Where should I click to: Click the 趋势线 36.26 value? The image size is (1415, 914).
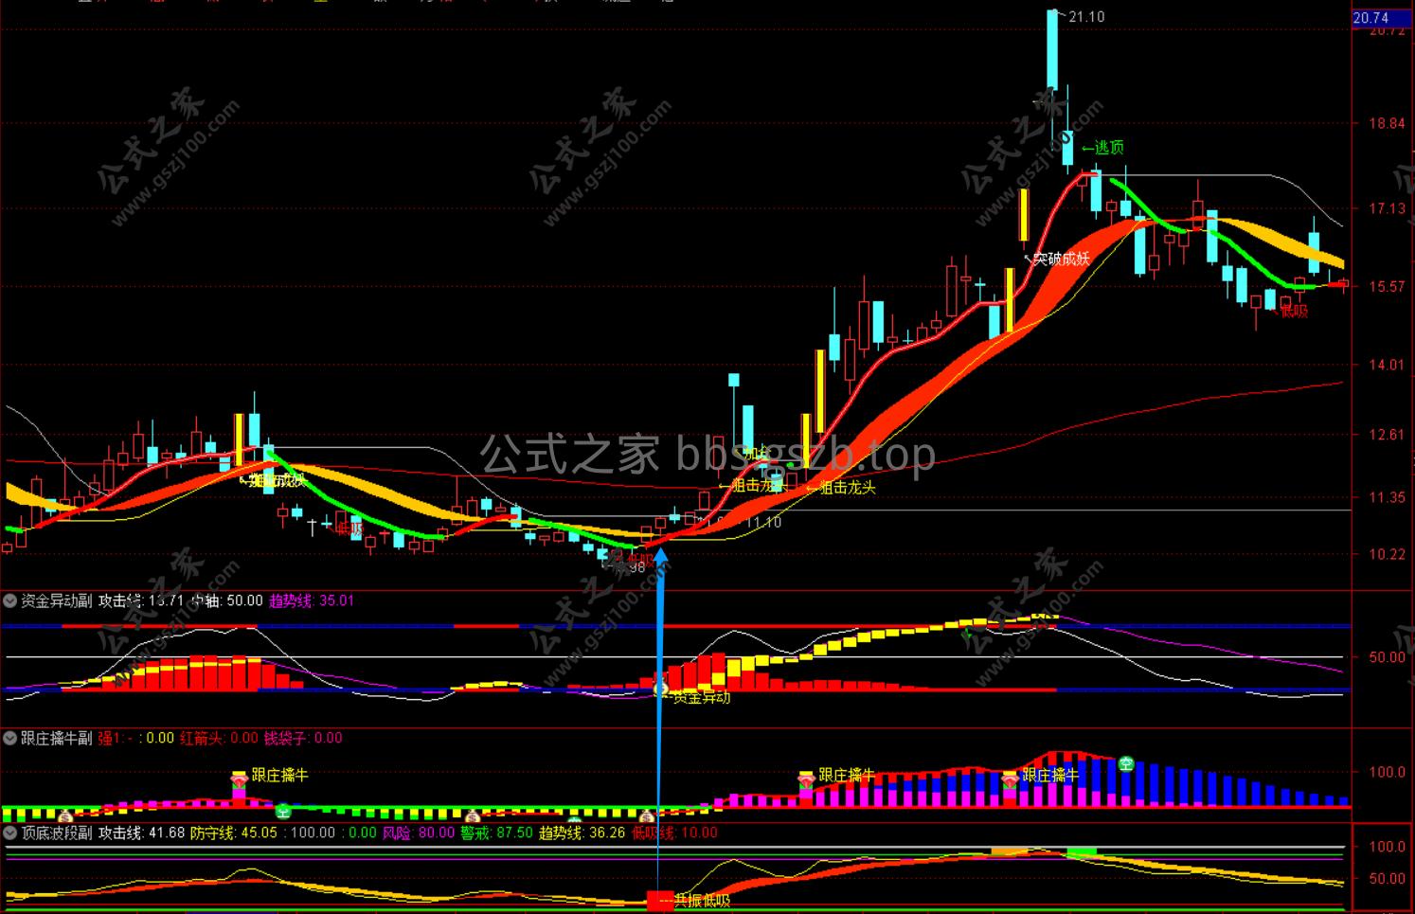click(582, 833)
